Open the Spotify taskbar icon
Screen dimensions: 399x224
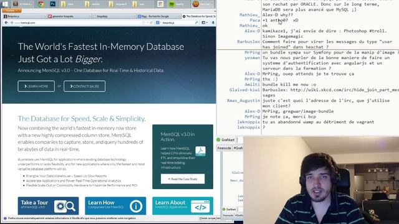tap(172, 4)
